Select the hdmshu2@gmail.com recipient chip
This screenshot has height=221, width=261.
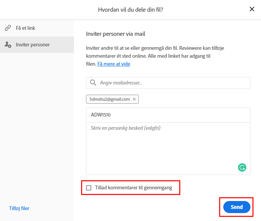109,99
